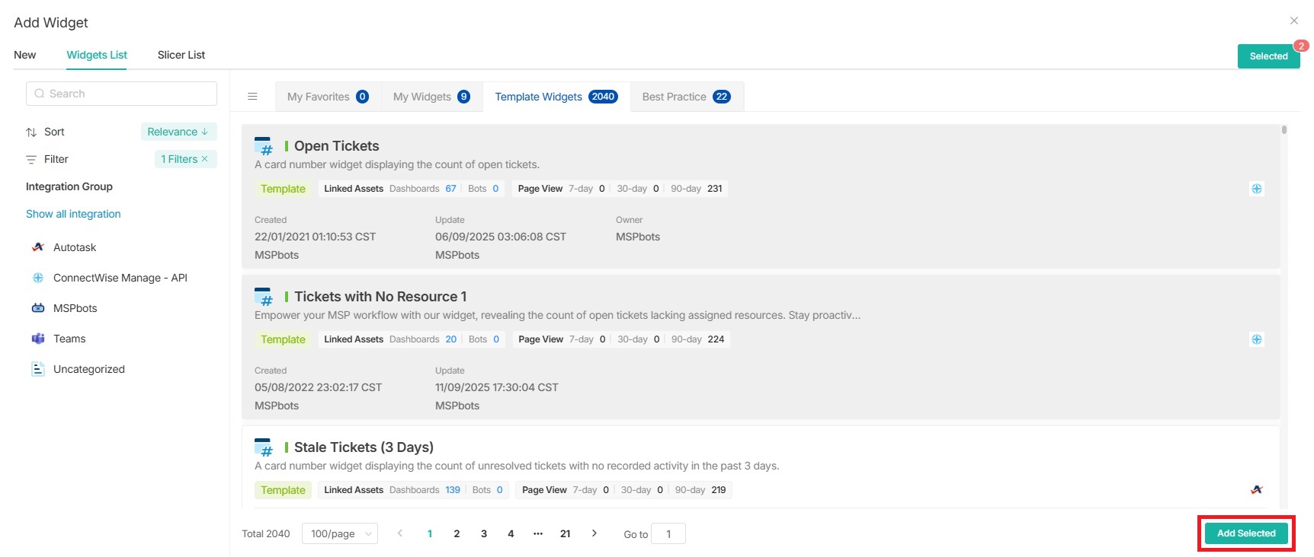Open the Slicer List tab

pyautogui.click(x=181, y=55)
